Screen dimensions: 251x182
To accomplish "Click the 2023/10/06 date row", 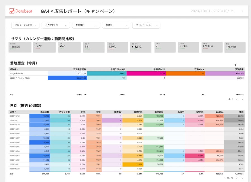I will [126, 143].
